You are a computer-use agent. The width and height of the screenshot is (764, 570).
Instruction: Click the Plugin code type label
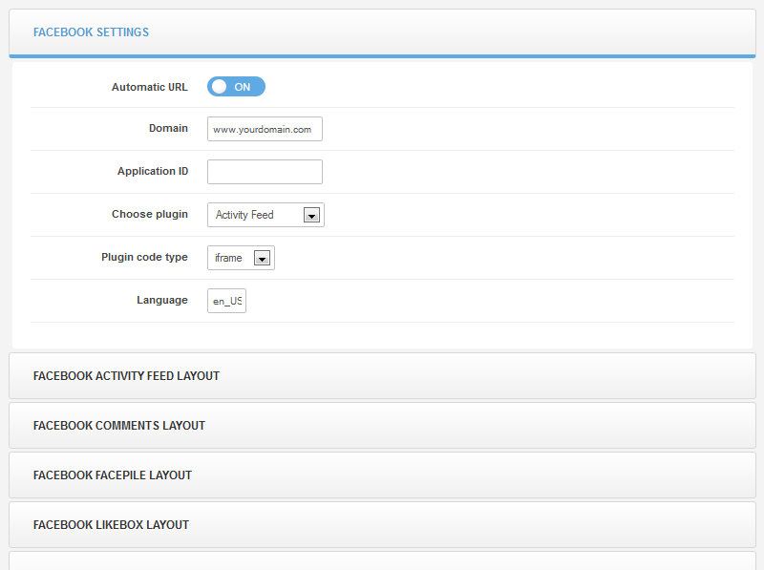click(x=144, y=258)
